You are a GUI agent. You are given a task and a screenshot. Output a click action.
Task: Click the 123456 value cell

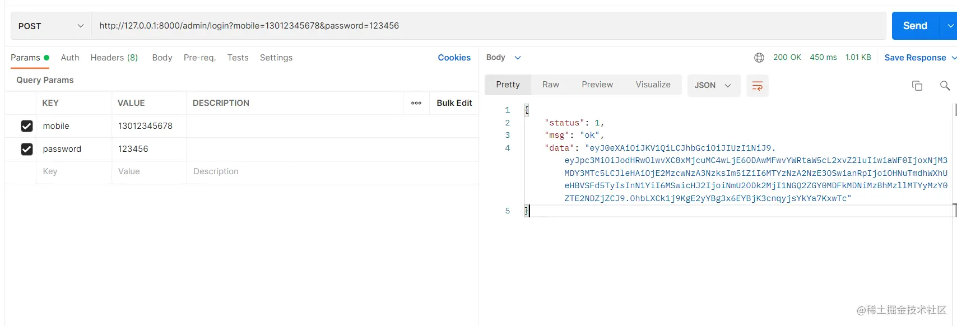click(x=149, y=149)
